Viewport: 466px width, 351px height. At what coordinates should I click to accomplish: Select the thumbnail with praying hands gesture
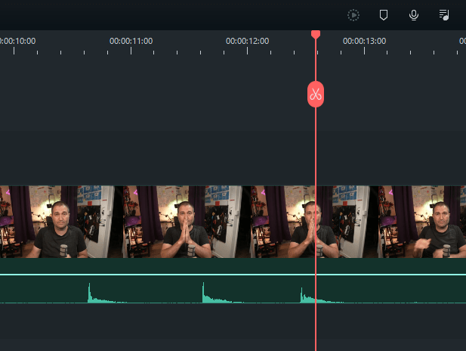click(183, 222)
